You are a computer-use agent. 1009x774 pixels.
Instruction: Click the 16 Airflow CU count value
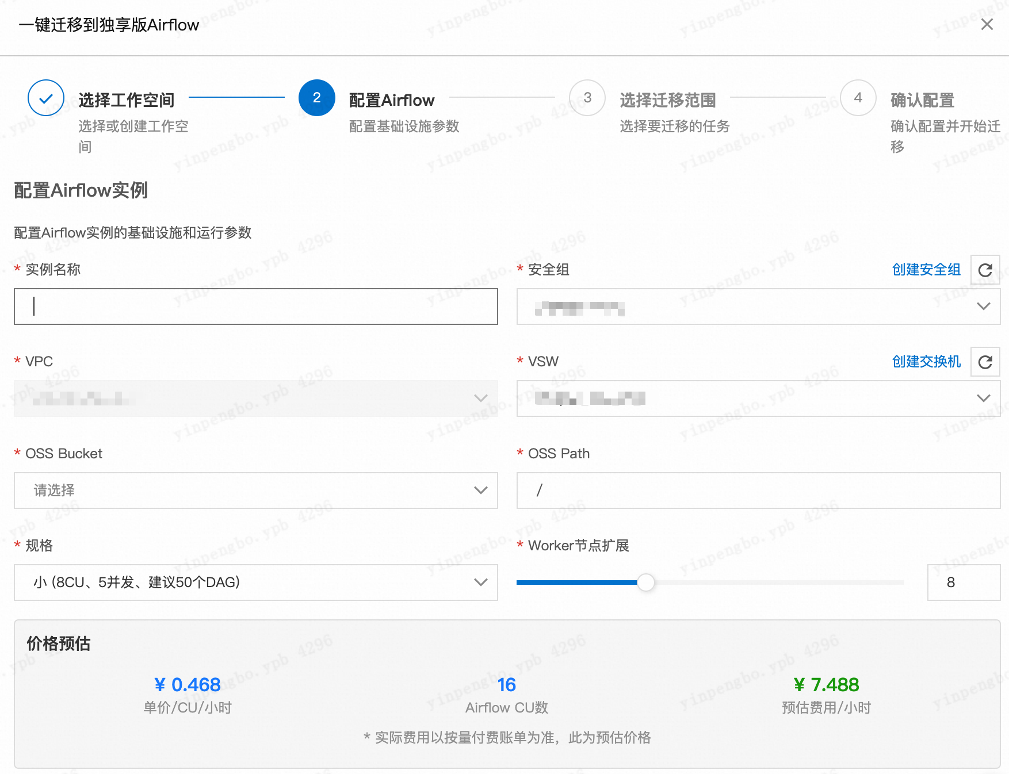pyautogui.click(x=506, y=684)
